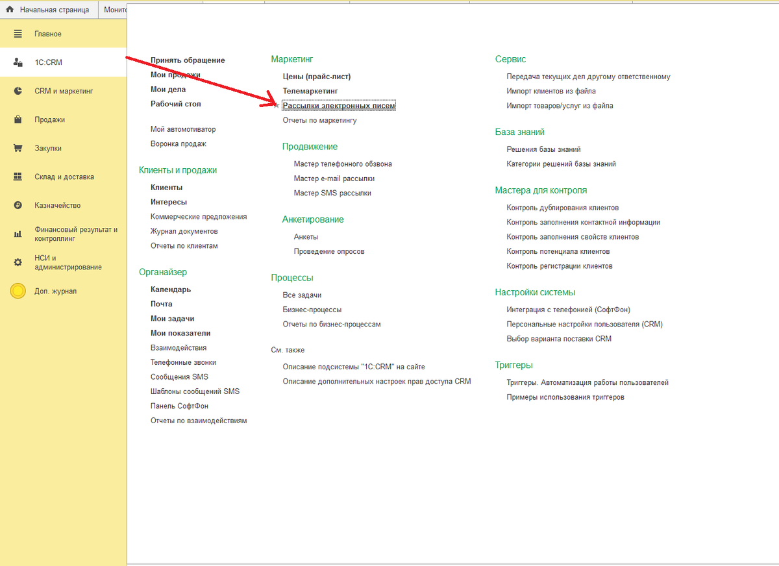Open the Доп. журнал section label

55,291
